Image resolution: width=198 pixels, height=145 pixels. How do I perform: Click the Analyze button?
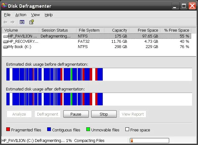tap(19, 114)
